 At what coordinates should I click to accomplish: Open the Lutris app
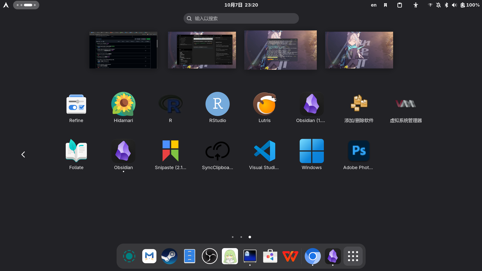coord(264,104)
